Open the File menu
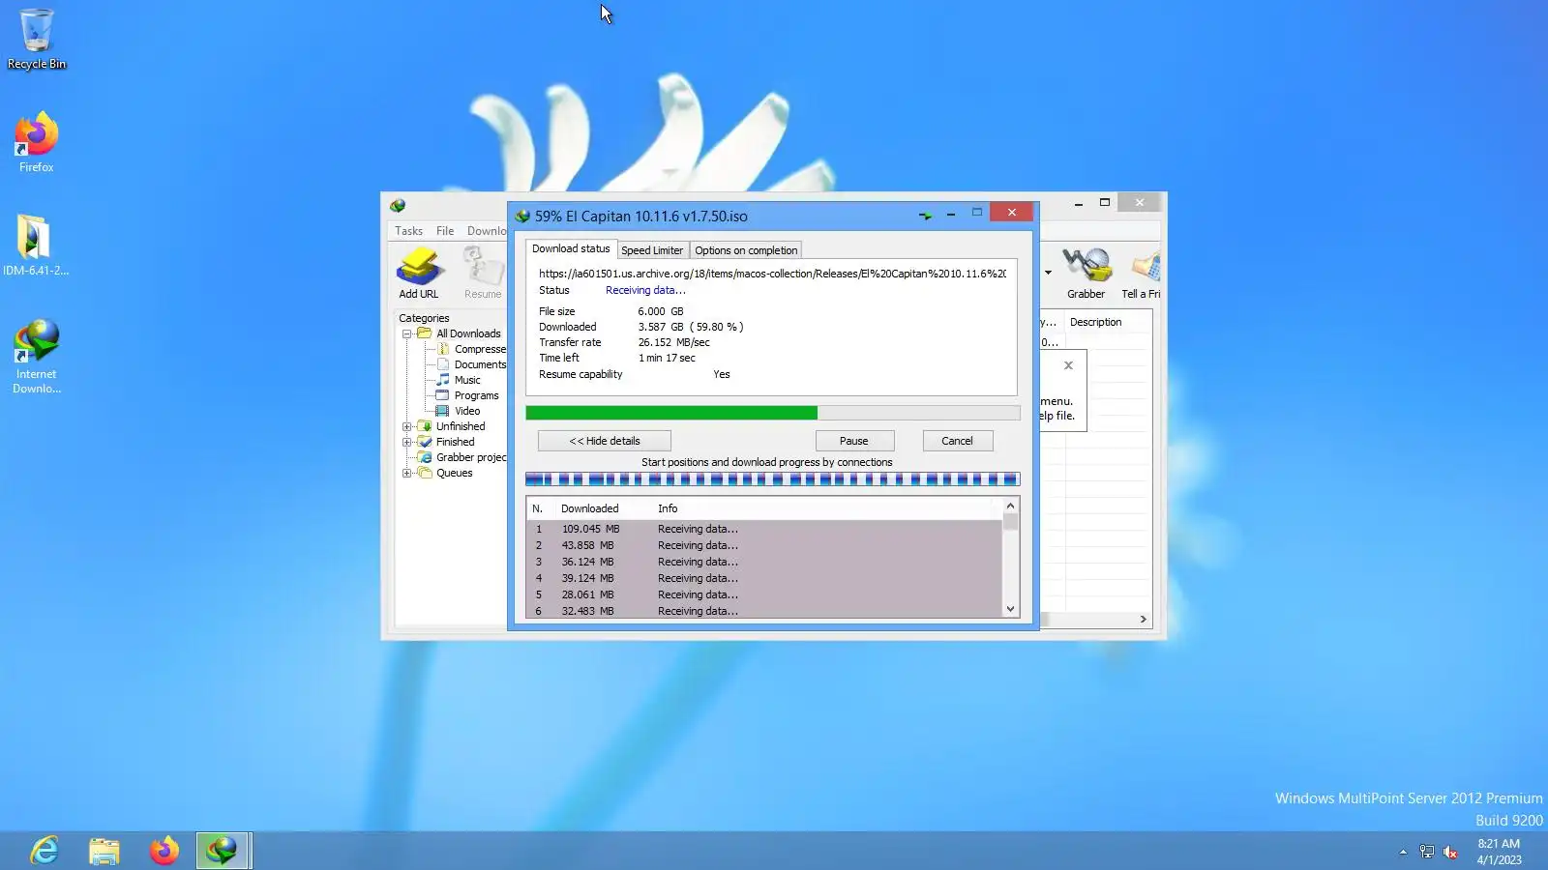Screen dimensions: 1548x870 (445, 231)
